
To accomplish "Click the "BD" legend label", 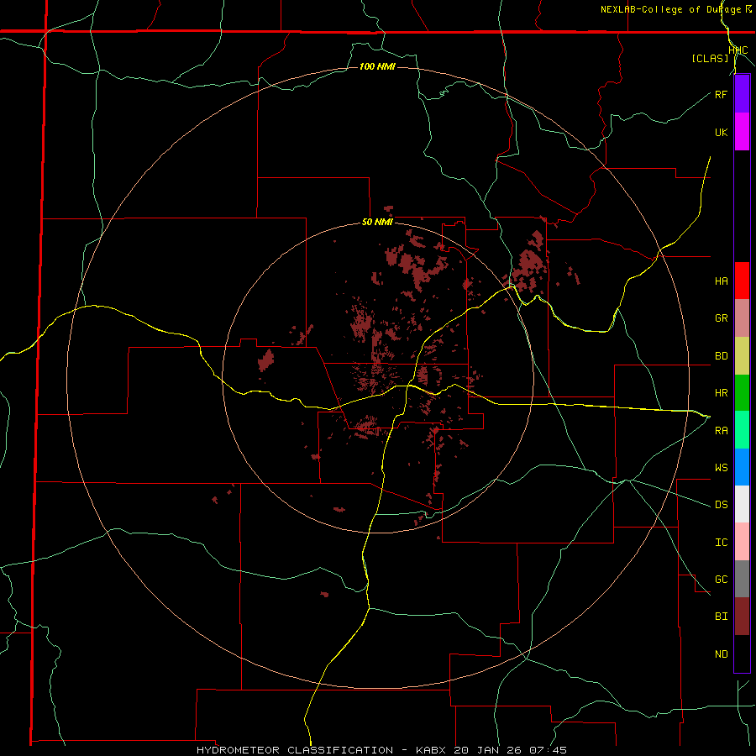I will tap(721, 356).
